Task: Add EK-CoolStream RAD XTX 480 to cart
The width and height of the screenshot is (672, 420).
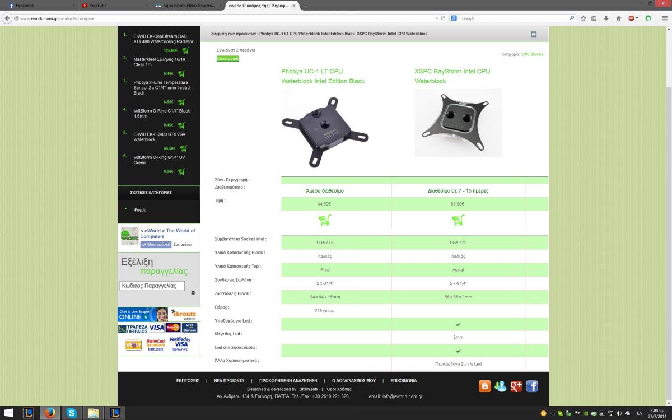Action: 185,50
